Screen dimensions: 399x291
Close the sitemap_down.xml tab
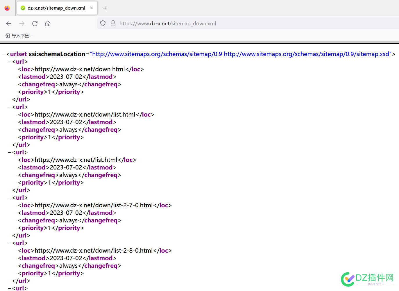(92, 8)
